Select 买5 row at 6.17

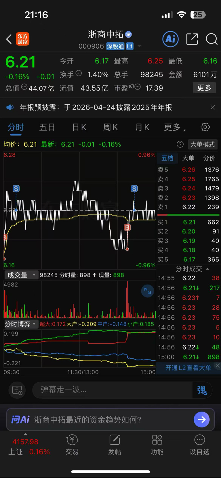(x=188, y=260)
